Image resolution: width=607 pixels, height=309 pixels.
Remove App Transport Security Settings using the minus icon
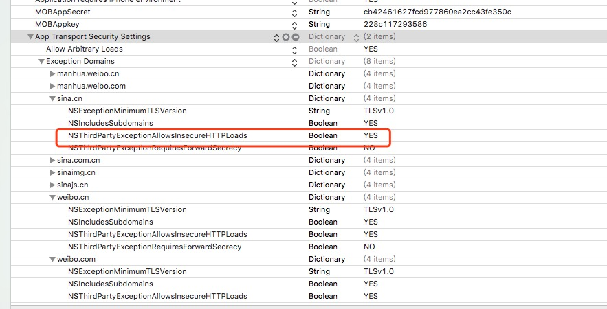coord(296,37)
